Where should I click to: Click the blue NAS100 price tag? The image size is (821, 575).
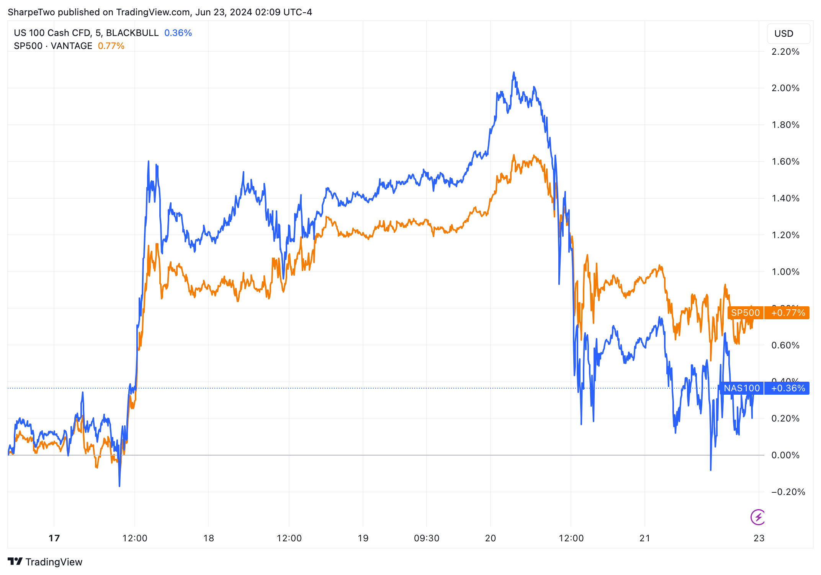pos(742,388)
